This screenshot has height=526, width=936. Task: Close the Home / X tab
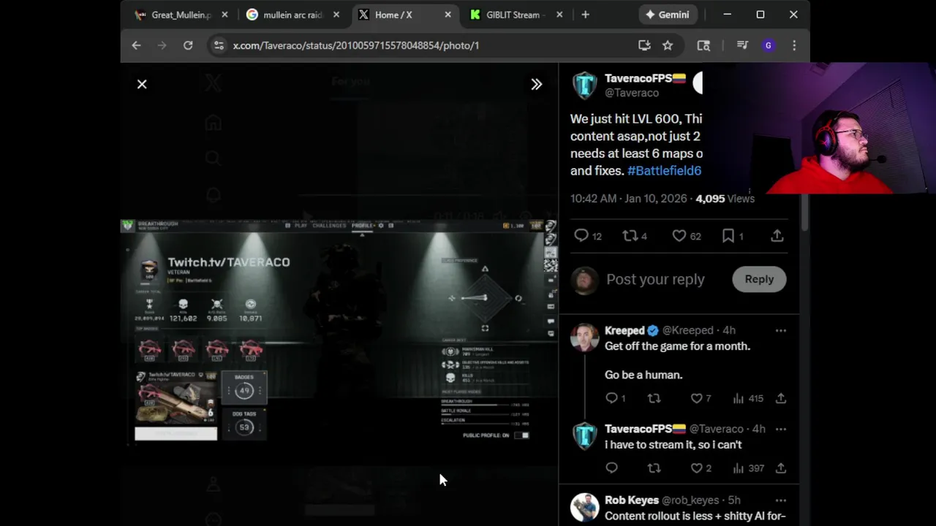click(449, 15)
